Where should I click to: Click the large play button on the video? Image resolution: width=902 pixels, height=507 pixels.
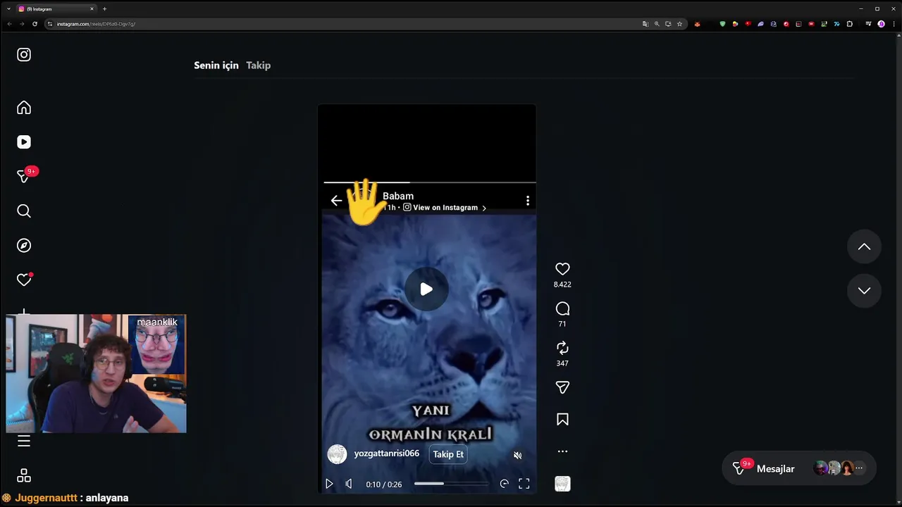click(426, 289)
